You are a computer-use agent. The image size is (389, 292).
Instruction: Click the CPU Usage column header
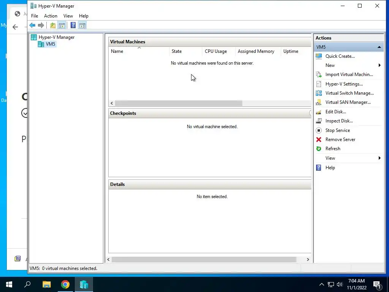coord(218,51)
